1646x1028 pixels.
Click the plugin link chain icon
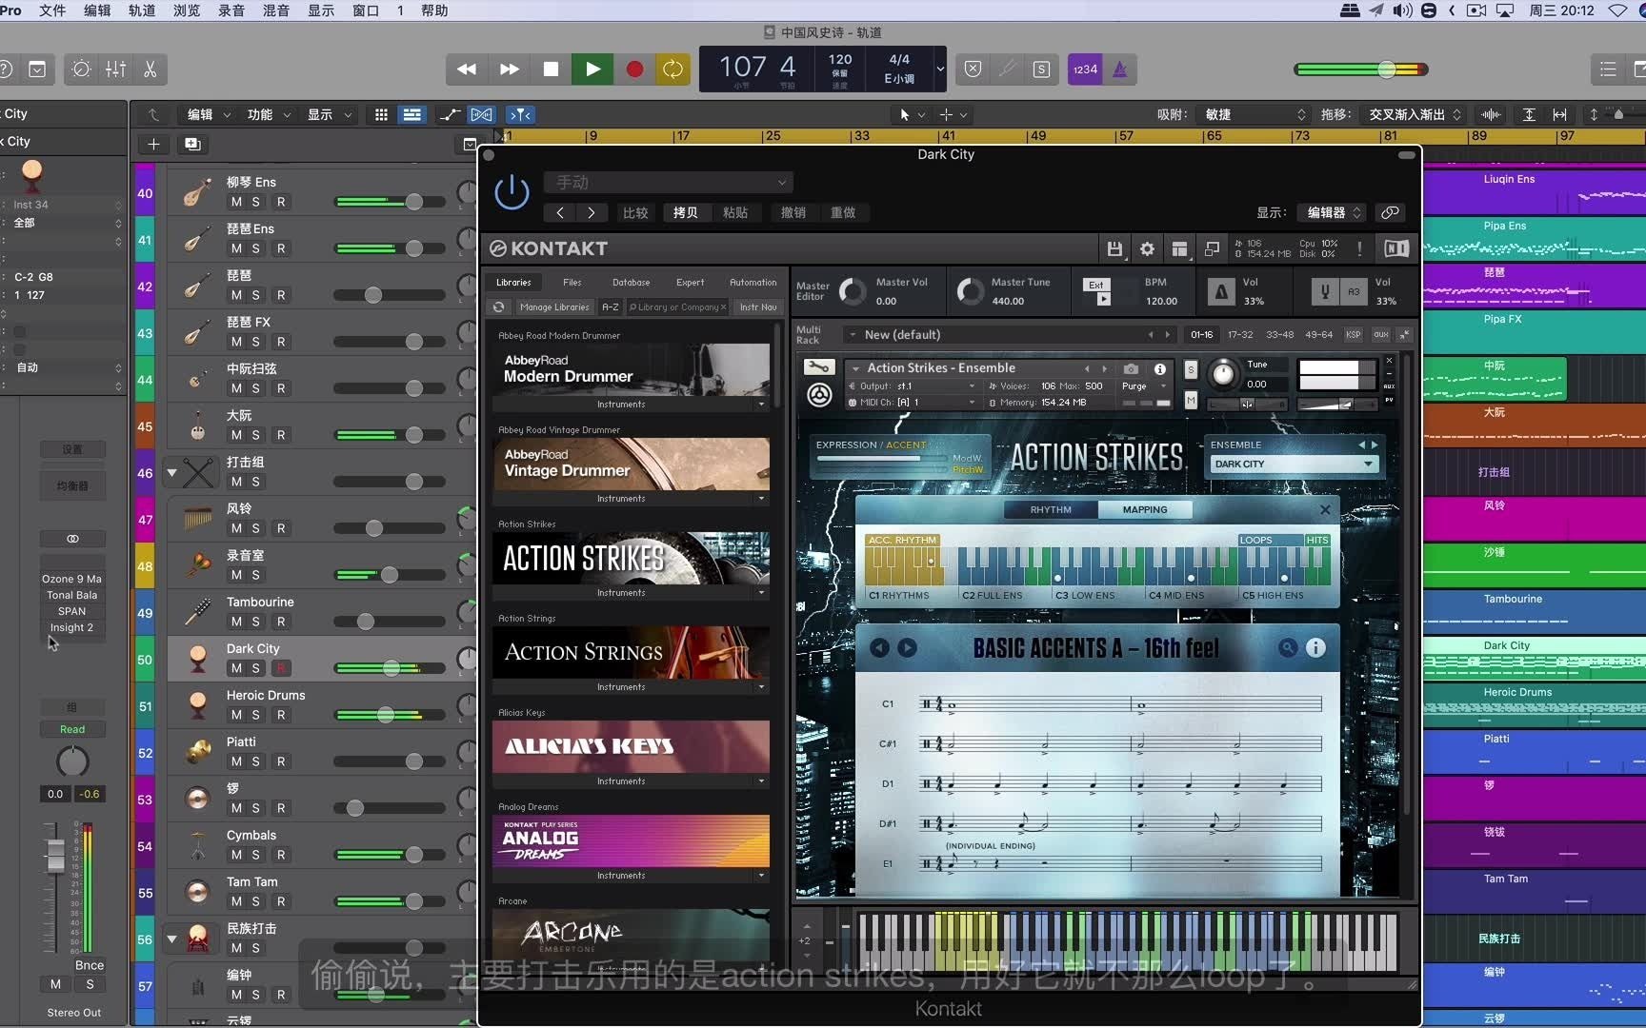(x=1390, y=212)
